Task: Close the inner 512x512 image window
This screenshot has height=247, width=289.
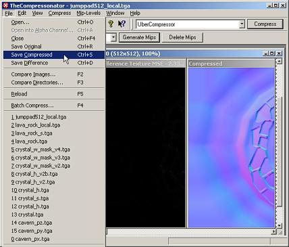Action: [x=279, y=53]
